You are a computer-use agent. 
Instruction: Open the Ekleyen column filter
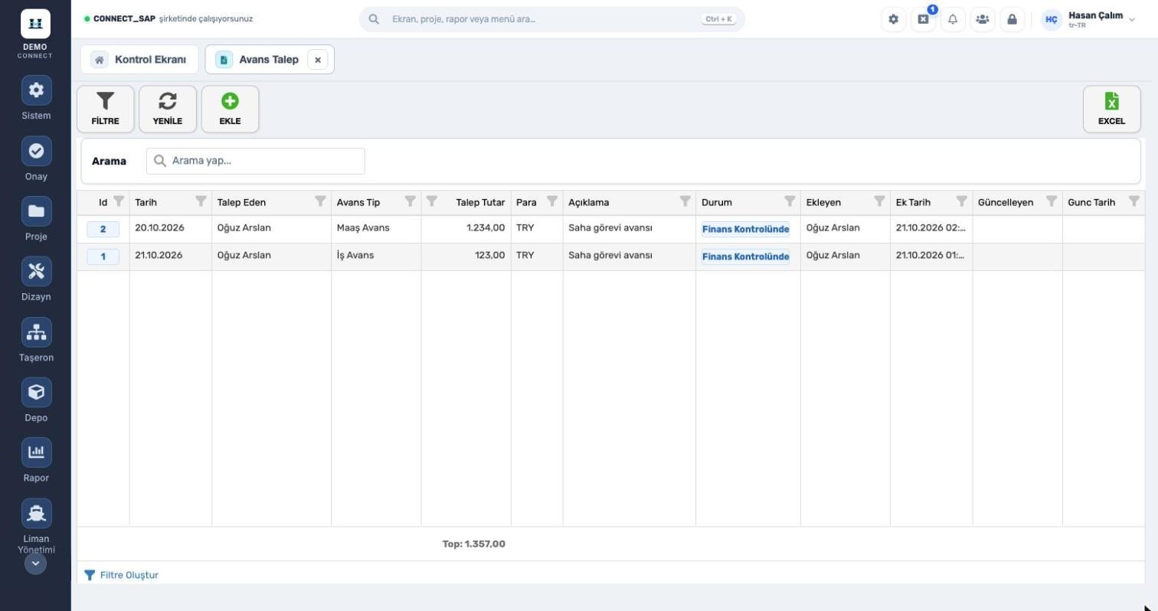(879, 201)
